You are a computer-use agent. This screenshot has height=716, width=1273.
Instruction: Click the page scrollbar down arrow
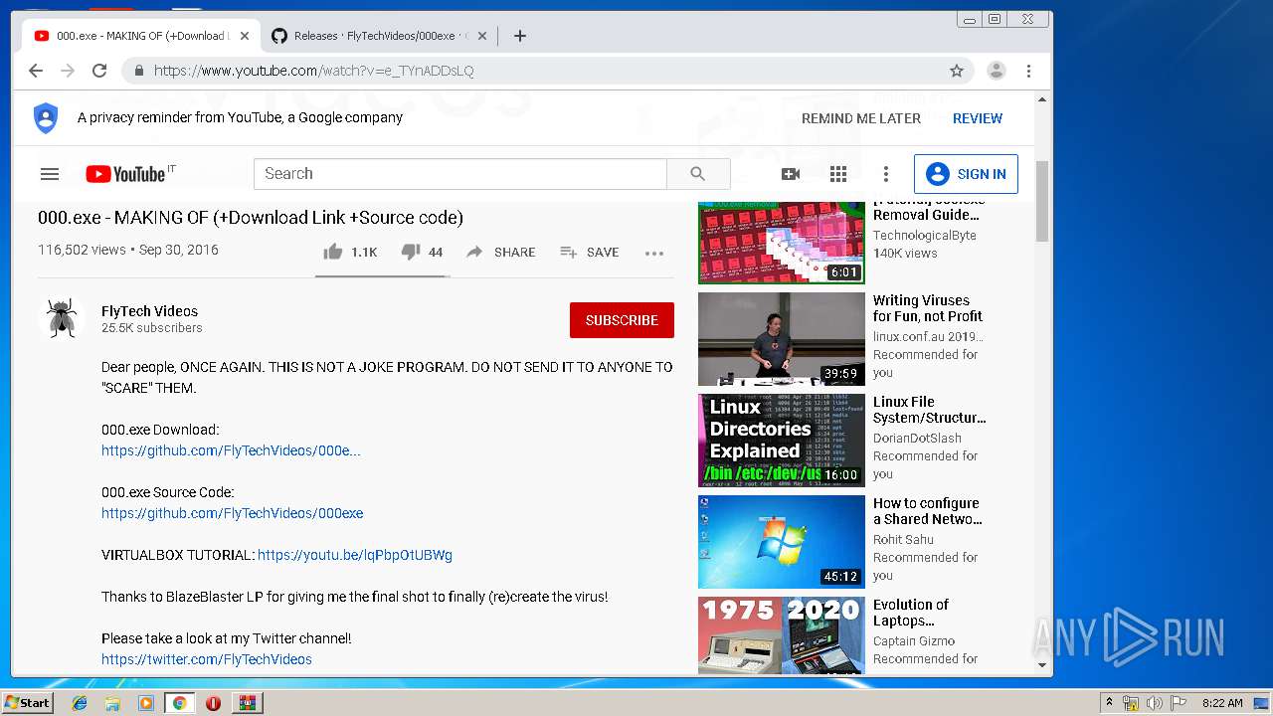tap(1042, 665)
